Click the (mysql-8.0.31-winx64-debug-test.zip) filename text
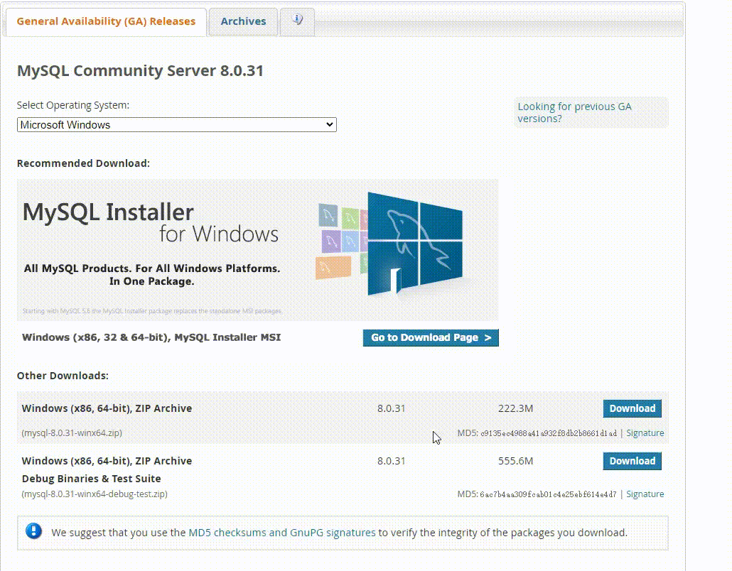732x571 pixels. coord(95,494)
